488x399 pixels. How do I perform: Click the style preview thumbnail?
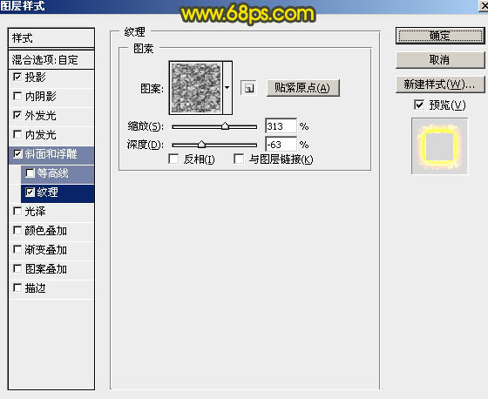click(x=439, y=146)
